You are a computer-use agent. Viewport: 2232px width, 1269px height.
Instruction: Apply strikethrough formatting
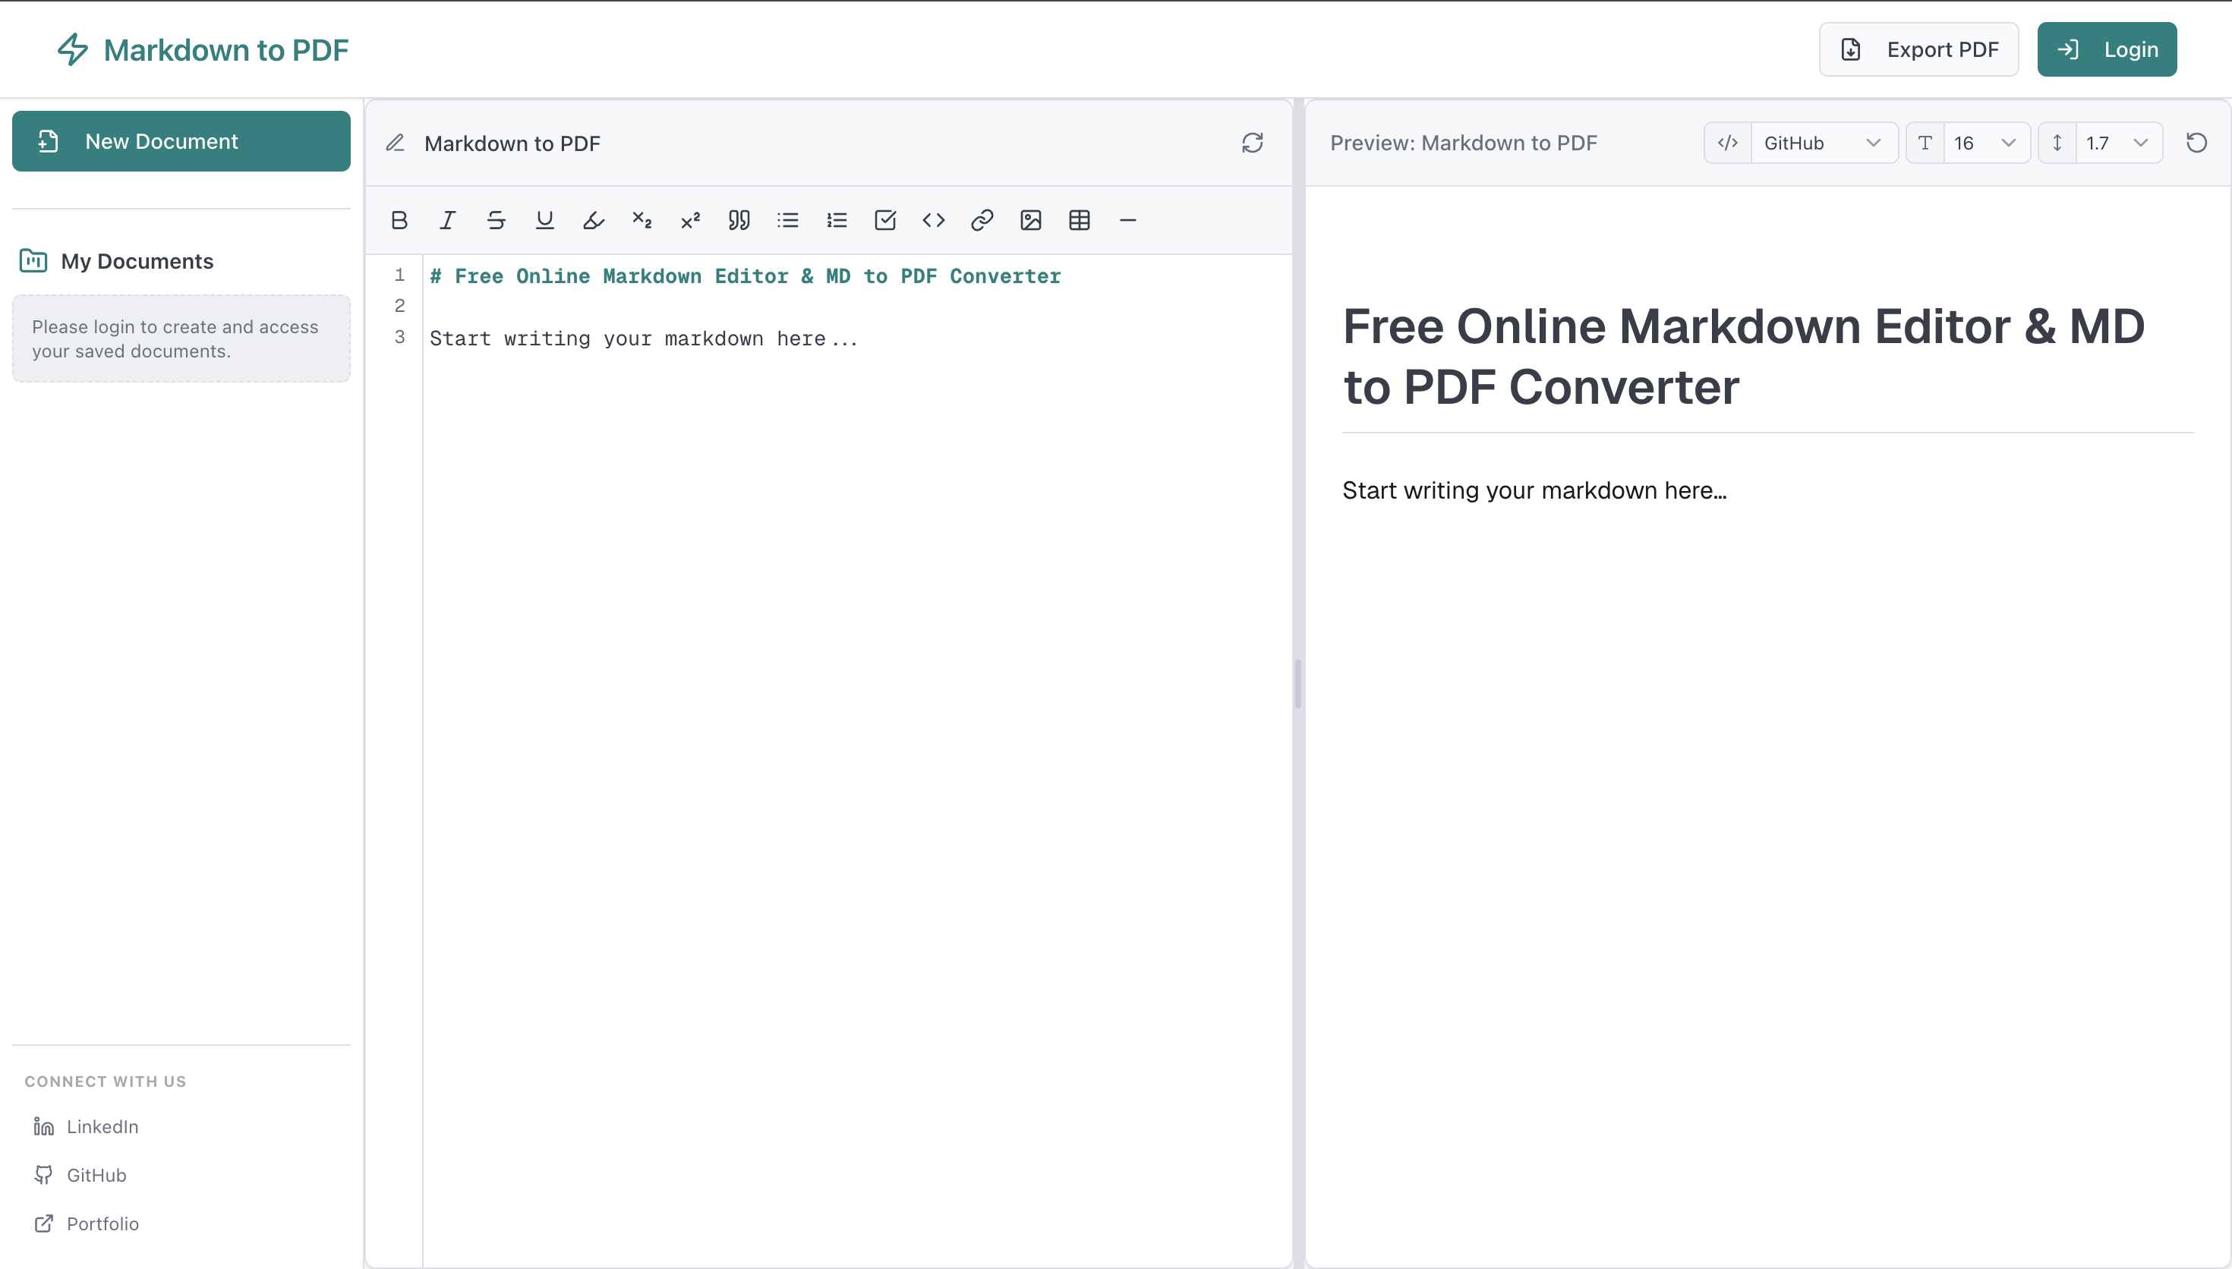(496, 219)
